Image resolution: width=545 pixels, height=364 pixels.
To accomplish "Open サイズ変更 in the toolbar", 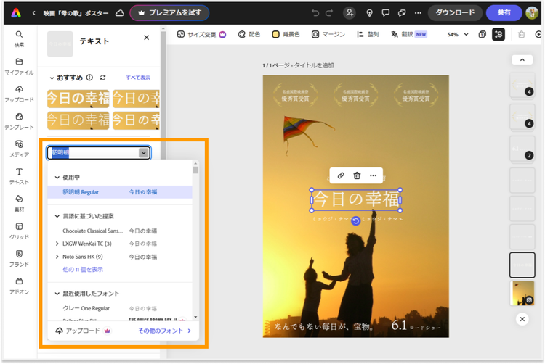I will (x=201, y=34).
